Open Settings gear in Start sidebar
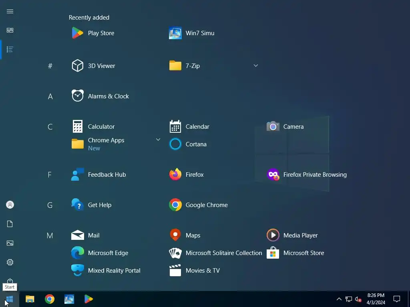 tap(10, 262)
